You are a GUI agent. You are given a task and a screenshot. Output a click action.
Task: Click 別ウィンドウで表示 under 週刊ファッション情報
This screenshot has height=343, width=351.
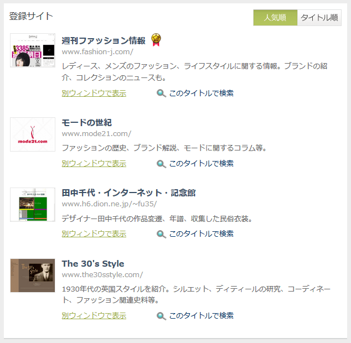(94, 93)
